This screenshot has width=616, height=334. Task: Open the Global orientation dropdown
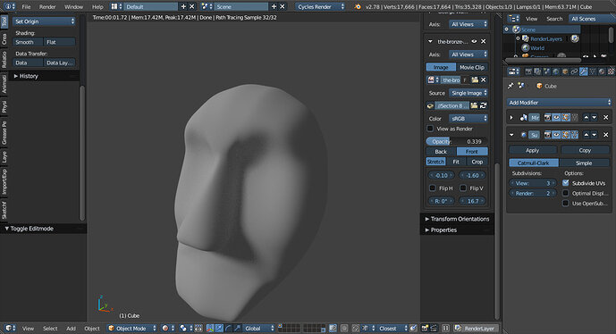[258, 328]
